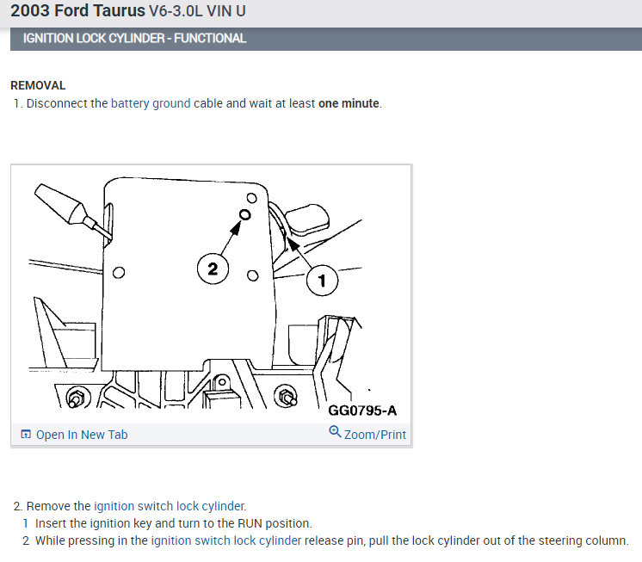Screen dimensions: 642x562
Task: Open 'ignition switch lock cylinder' link in step 2
Action: click(170, 506)
